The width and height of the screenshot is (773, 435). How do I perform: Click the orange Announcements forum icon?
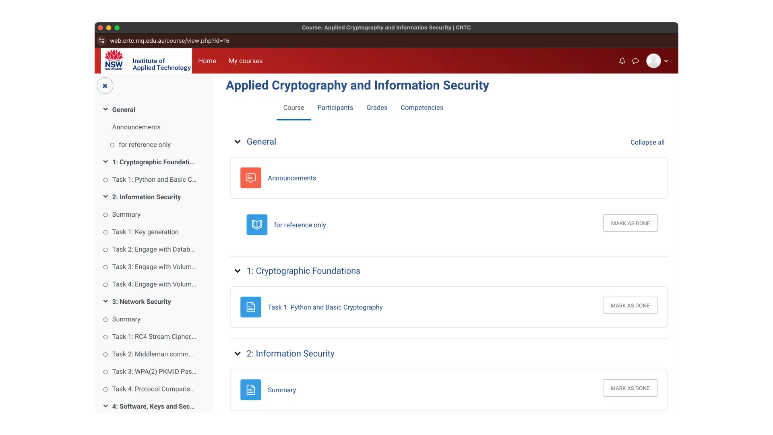(250, 178)
